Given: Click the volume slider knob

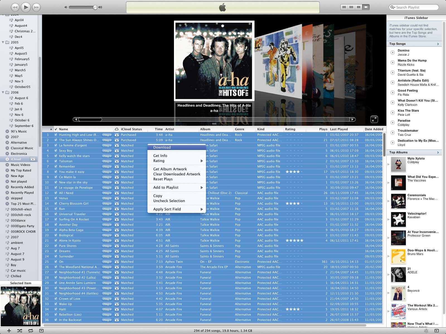Looking at the screenshot, I should tap(95, 7).
